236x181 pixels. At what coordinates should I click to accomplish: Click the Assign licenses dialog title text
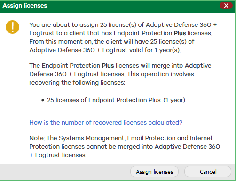pyautogui.click(x=25, y=6)
